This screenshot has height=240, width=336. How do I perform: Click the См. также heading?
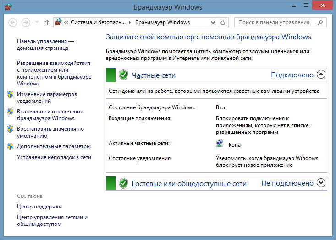(x=30, y=196)
